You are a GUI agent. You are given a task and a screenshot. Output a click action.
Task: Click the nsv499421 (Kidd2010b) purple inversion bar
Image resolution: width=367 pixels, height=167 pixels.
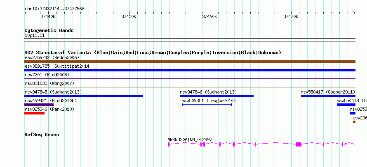pyautogui.click(x=39, y=105)
